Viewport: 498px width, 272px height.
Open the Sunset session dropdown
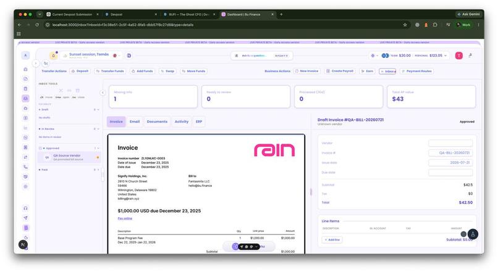[92, 56]
